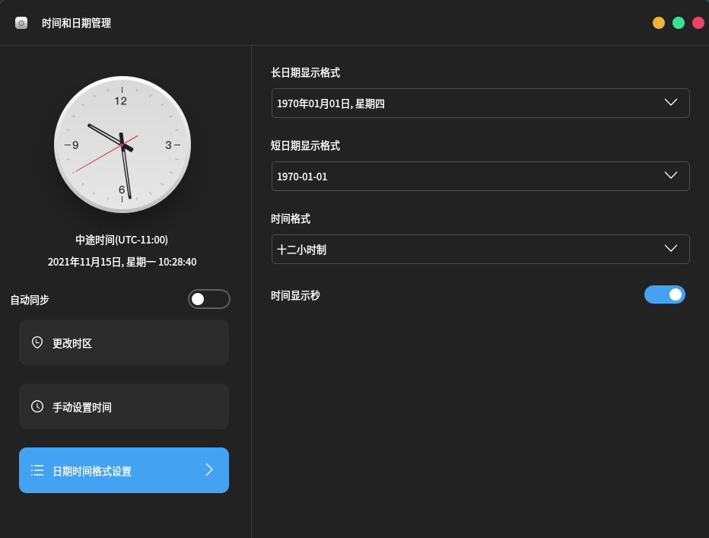Image resolution: width=709 pixels, height=538 pixels.
Task: Expand the 短日期显示格式 dropdown showing 1970-01-01
Action: pyautogui.click(x=480, y=176)
